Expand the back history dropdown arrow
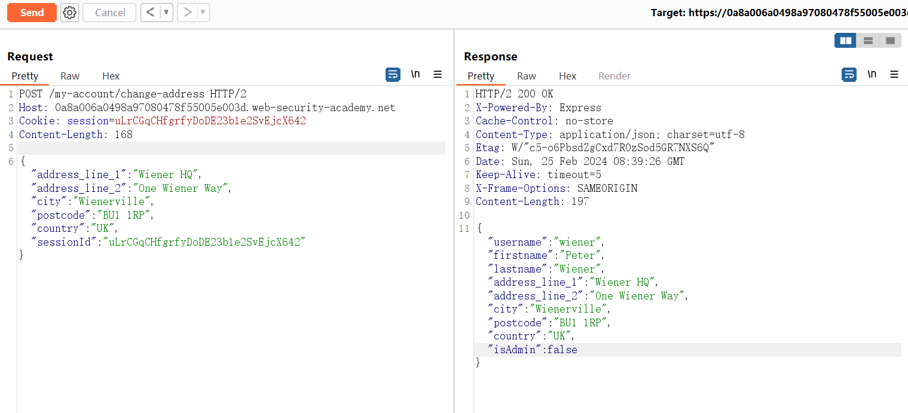908x413 pixels. (x=166, y=13)
